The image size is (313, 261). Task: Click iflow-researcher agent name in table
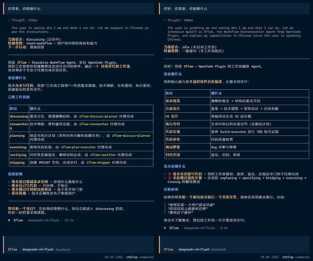point(94,124)
